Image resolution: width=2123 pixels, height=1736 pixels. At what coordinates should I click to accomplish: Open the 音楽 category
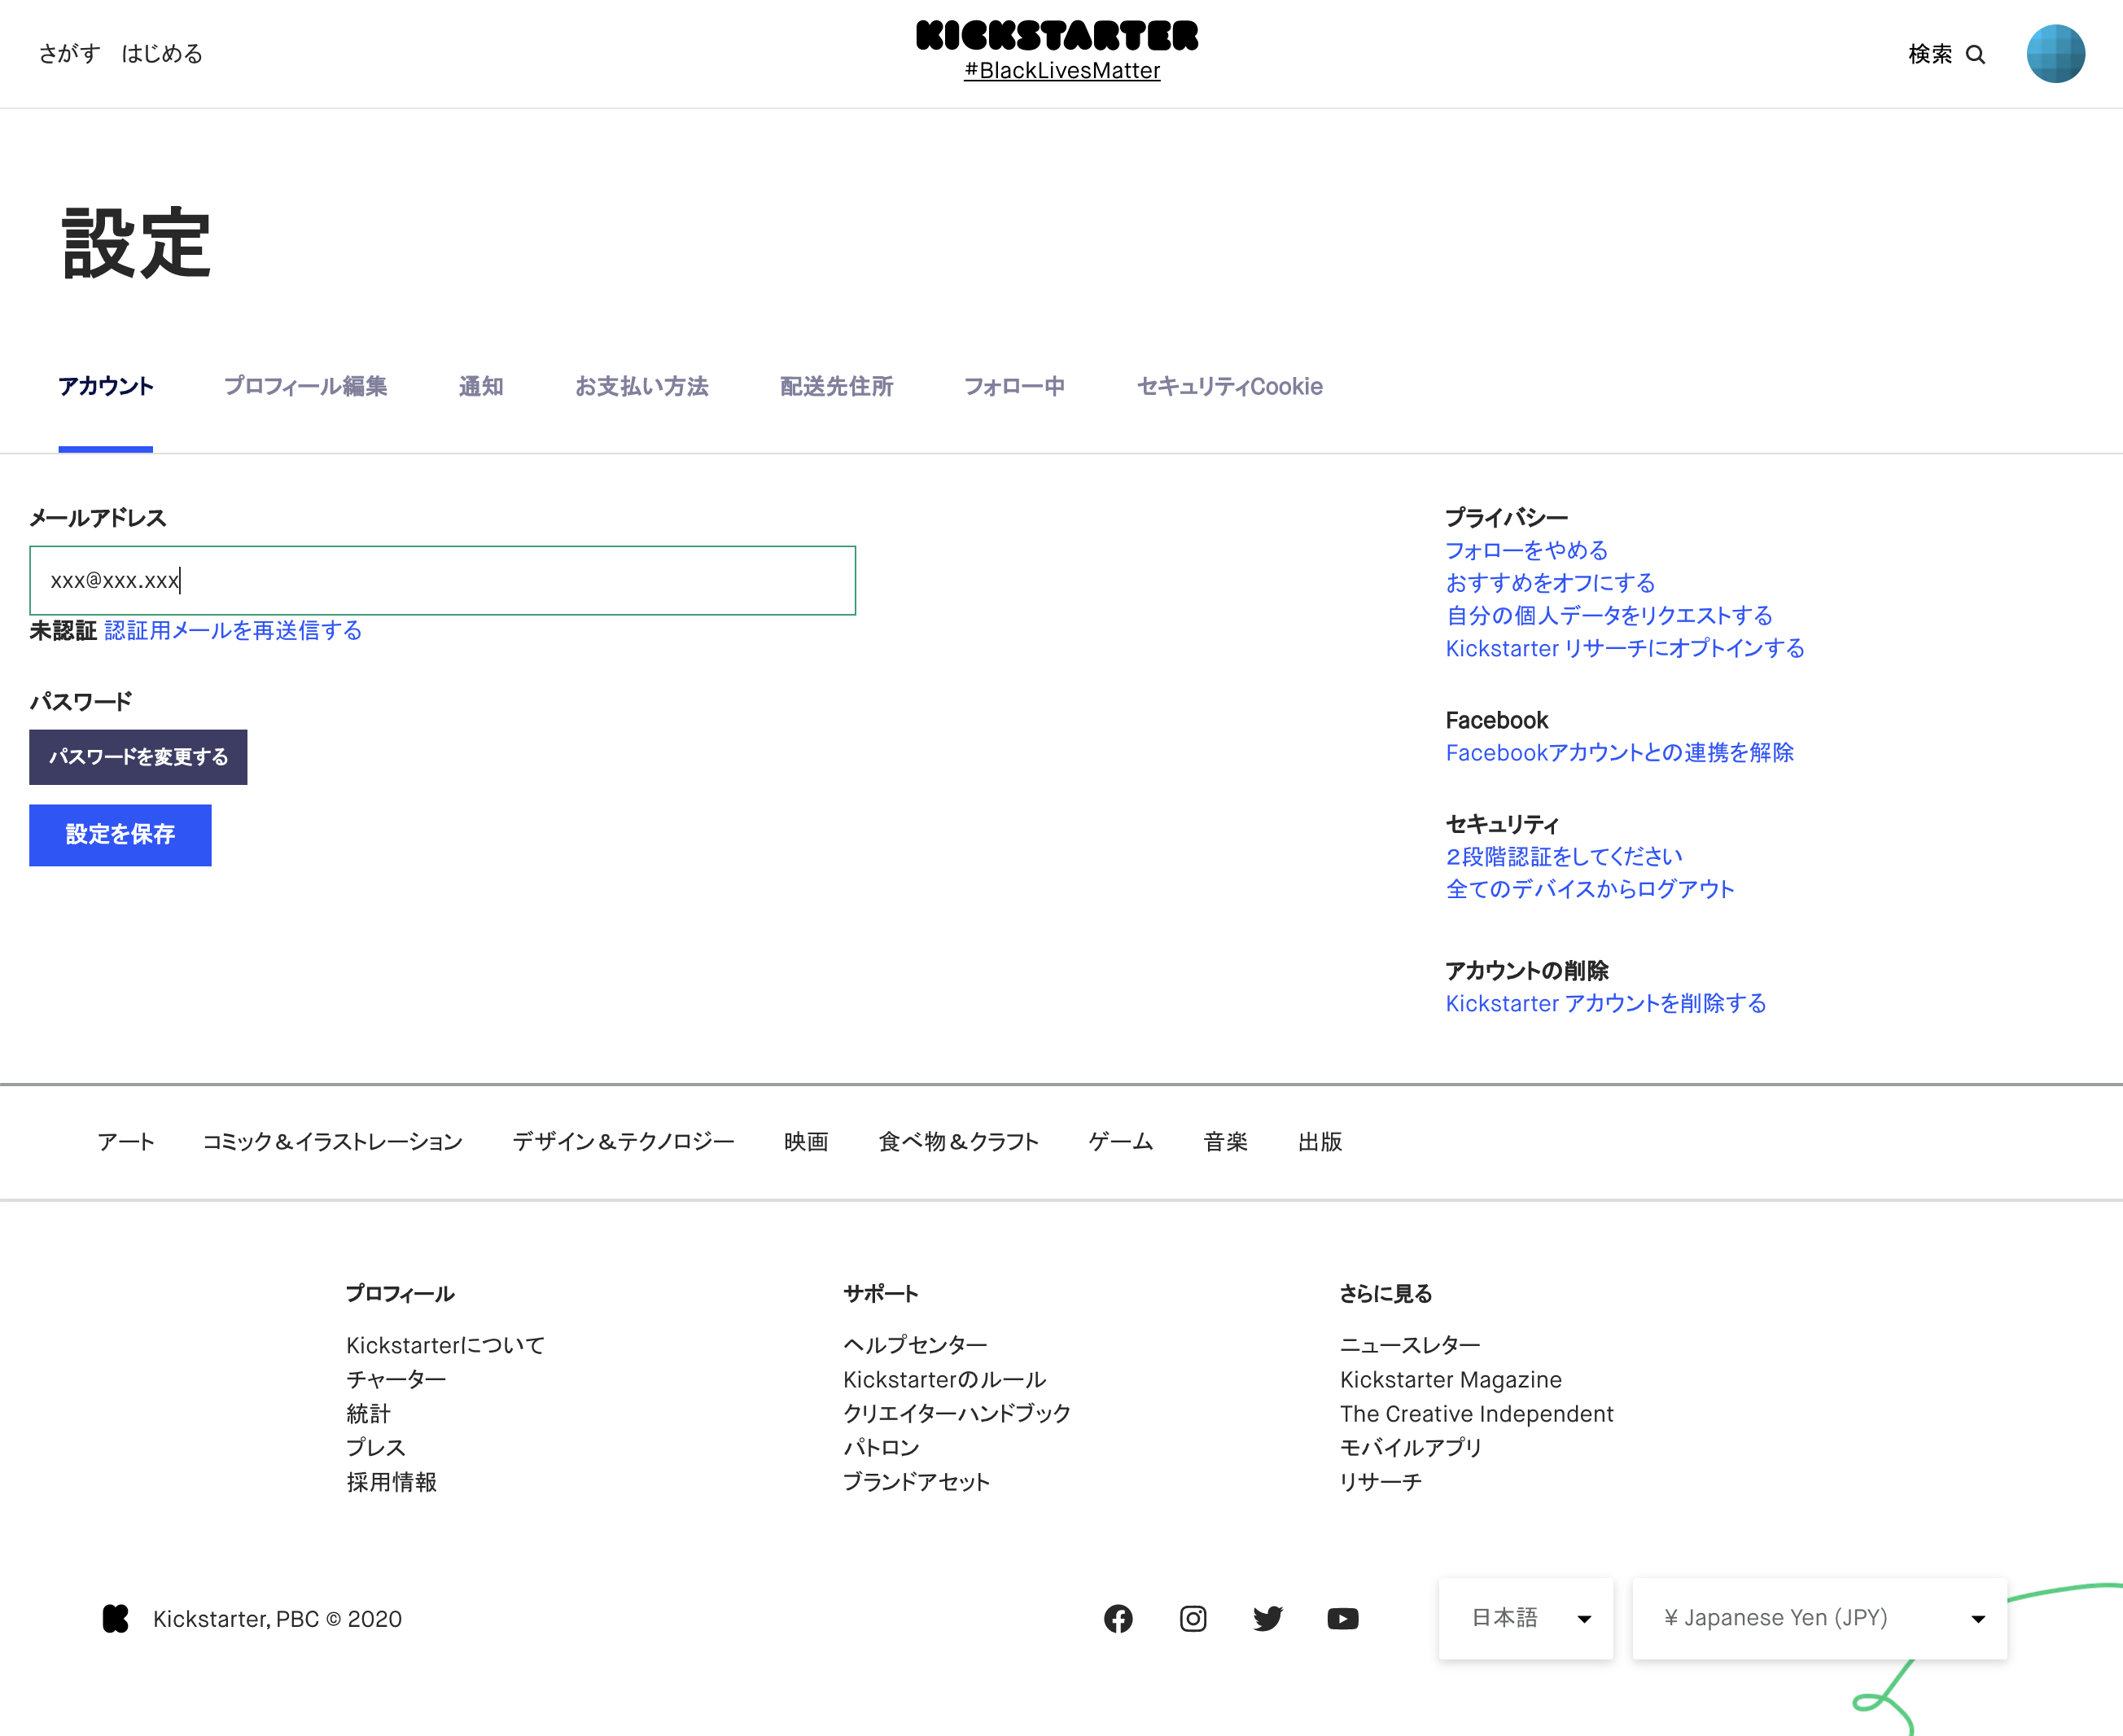(1225, 1142)
